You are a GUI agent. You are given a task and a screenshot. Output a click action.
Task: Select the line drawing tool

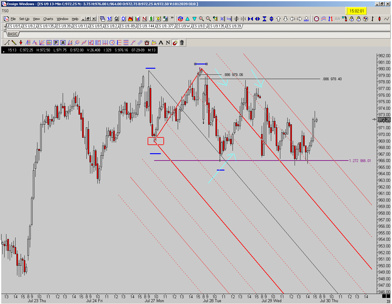coord(7,43)
